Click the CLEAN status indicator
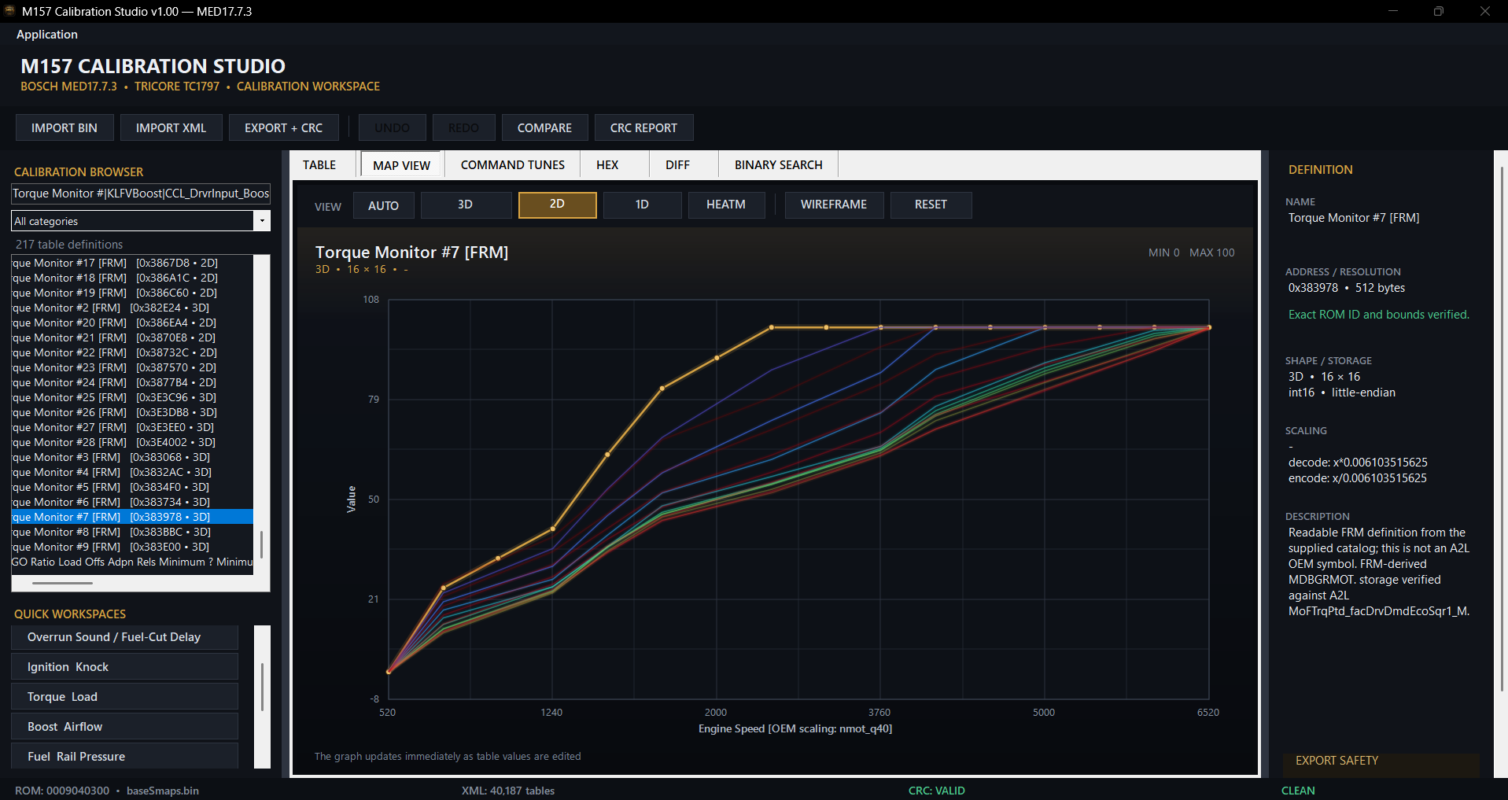 click(1298, 791)
